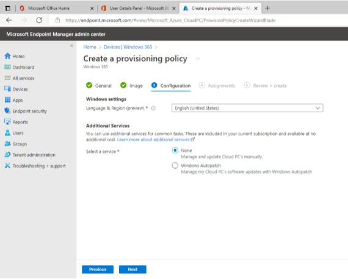
Task: Click the Apps grid icon
Action: (x=7, y=100)
